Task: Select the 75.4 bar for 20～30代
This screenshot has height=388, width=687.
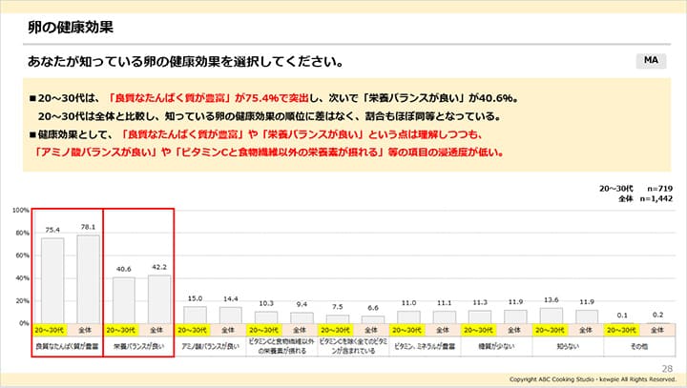Action: pos(52,280)
